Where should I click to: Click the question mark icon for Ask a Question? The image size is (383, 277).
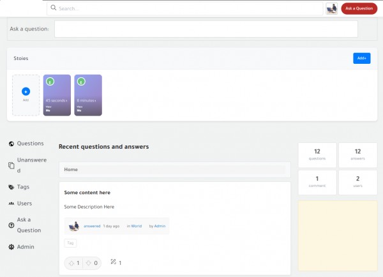[11, 225]
